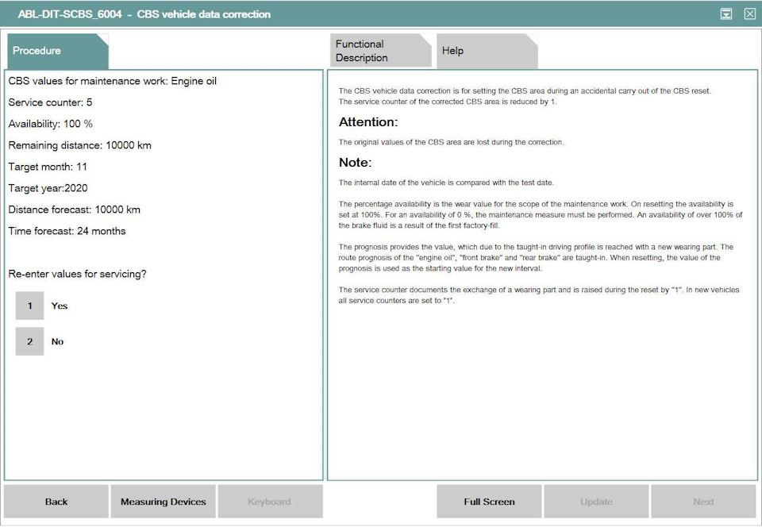Click the Back button

[56, 502]
